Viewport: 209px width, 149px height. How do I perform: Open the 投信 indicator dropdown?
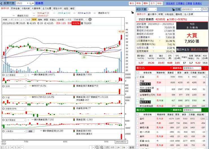click(x=16, y=86)
